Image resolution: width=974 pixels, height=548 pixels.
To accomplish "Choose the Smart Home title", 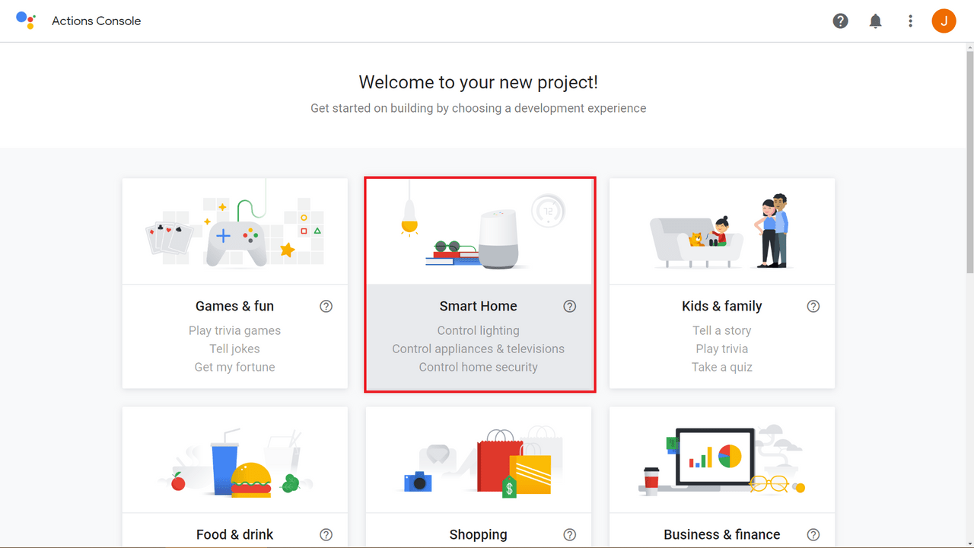I will [478, 306].
